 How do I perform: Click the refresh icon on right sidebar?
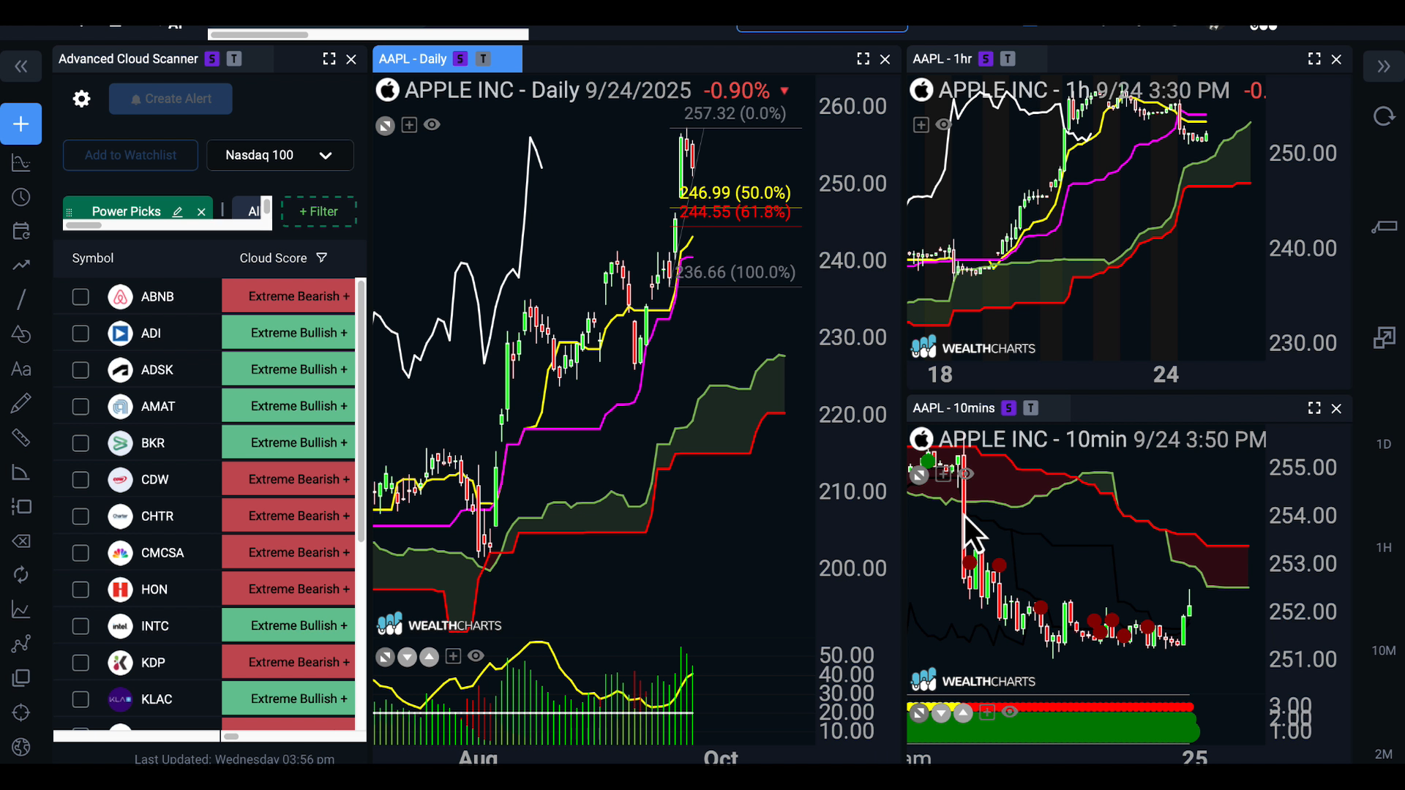pos(1383,116)
